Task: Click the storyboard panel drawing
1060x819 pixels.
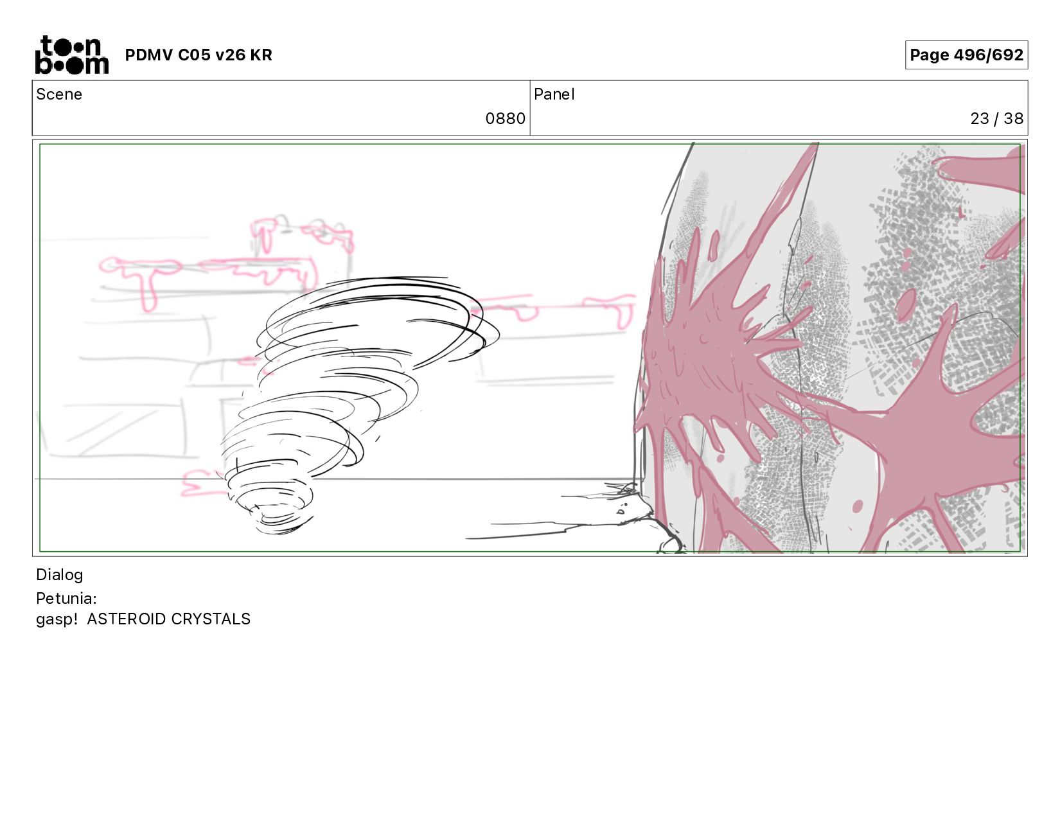Action: (530, 348)
